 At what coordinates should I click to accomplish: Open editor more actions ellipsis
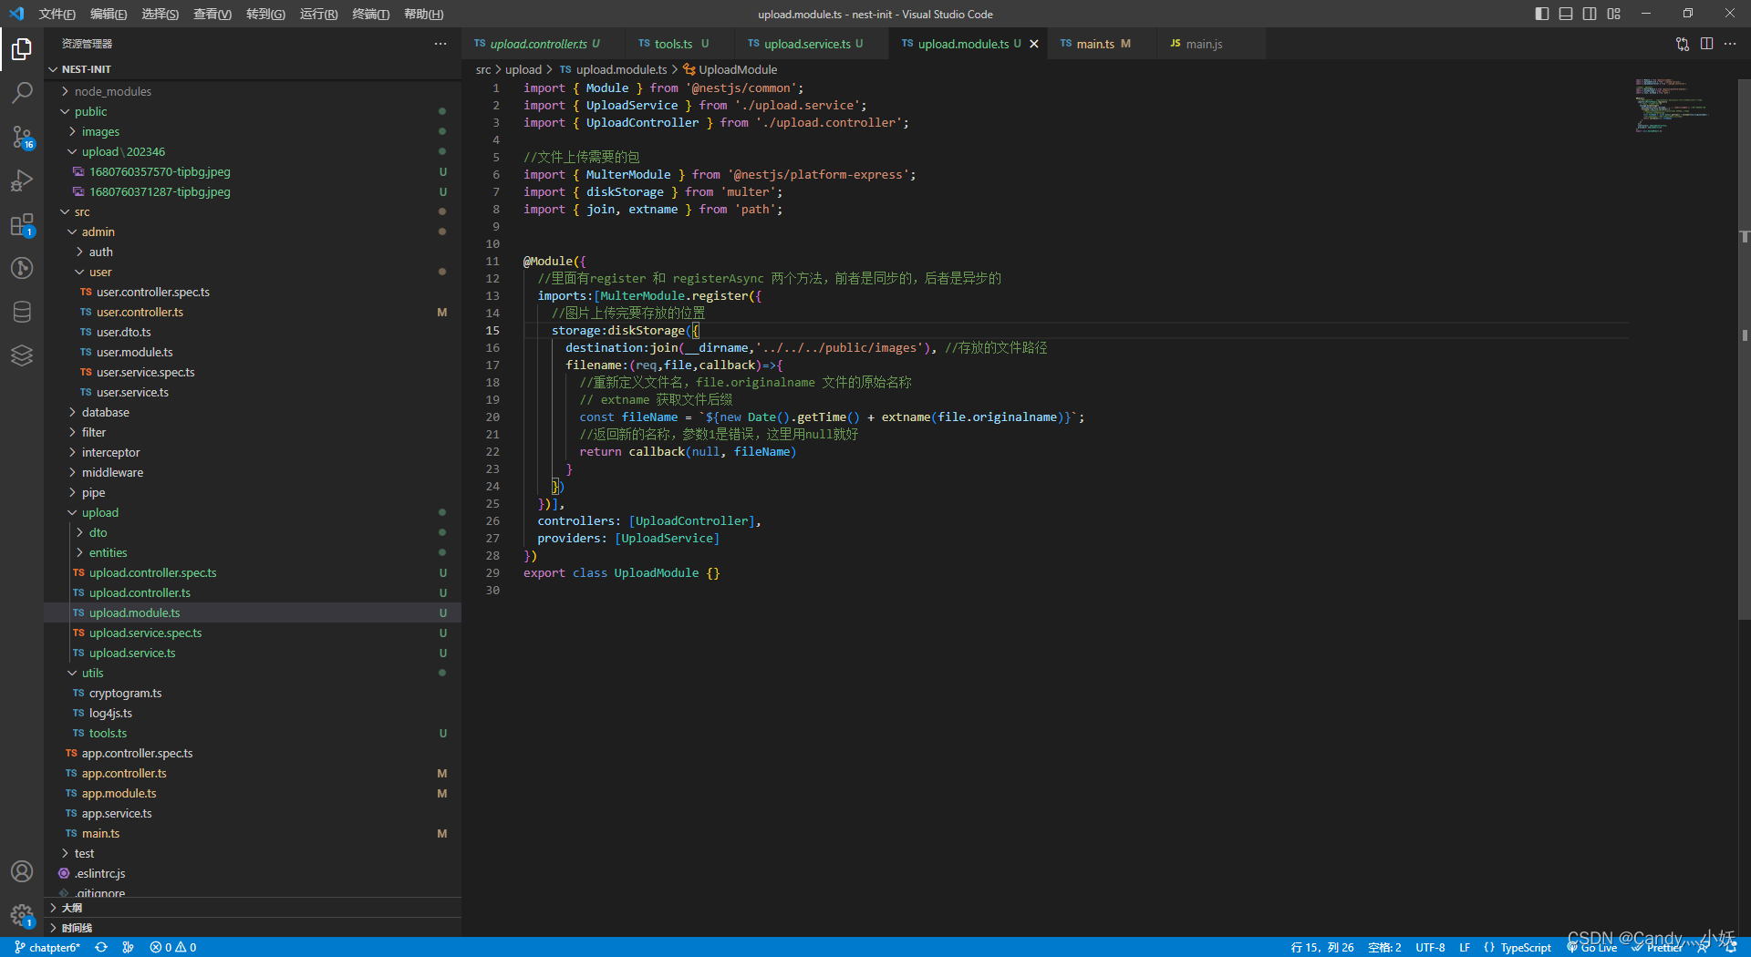coord(1730,44)
